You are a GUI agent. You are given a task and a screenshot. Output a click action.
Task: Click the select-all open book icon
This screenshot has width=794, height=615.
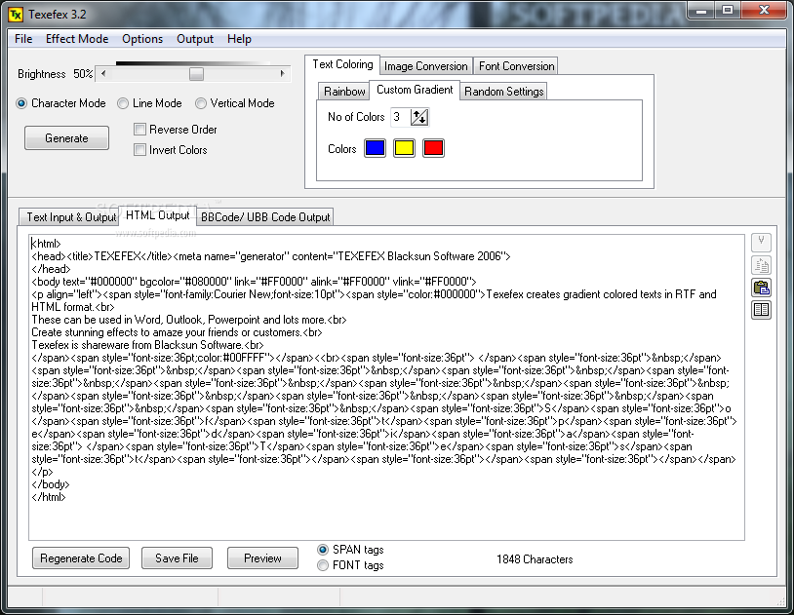[x=761, y=310]
